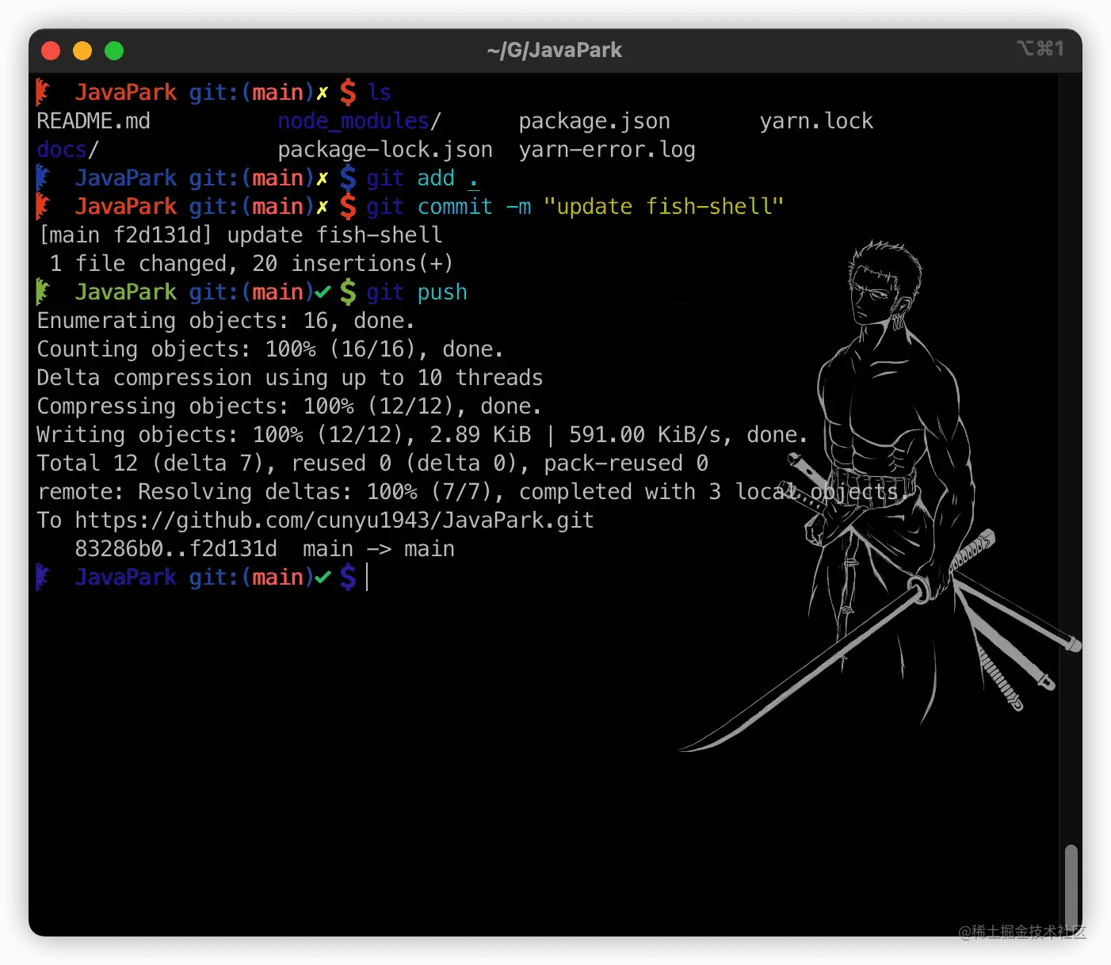Click 'Compressing objects: 100% (12/12), done.' line
1111x965 pixels.
coord(289,406)
